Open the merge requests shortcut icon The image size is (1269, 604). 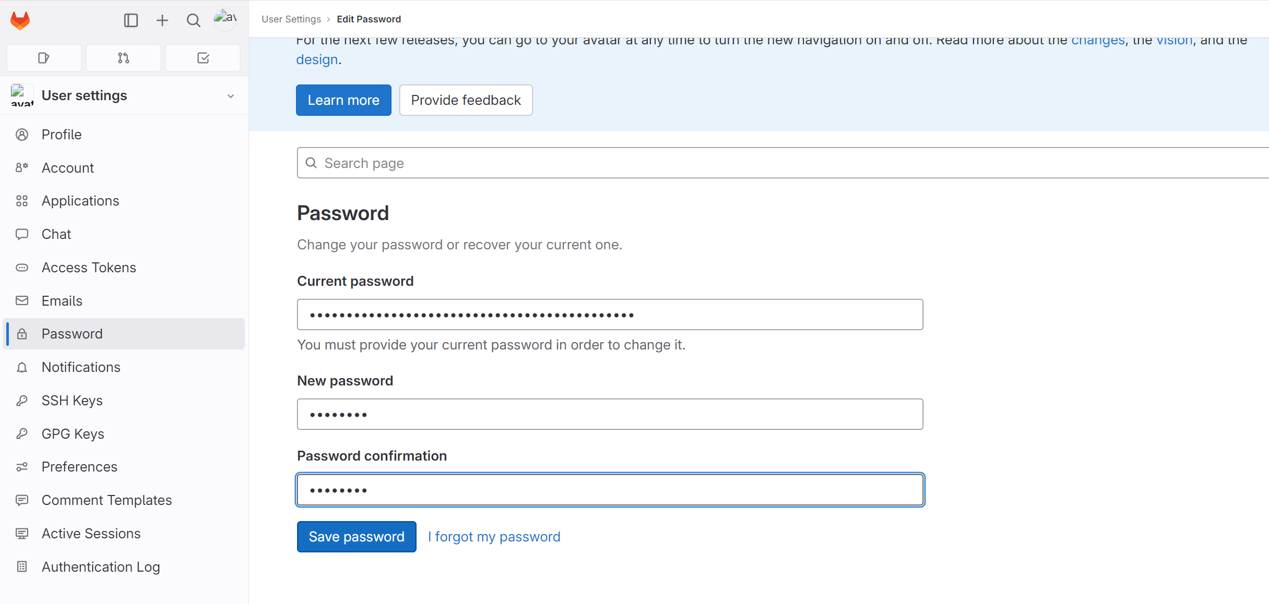point(123,58)
